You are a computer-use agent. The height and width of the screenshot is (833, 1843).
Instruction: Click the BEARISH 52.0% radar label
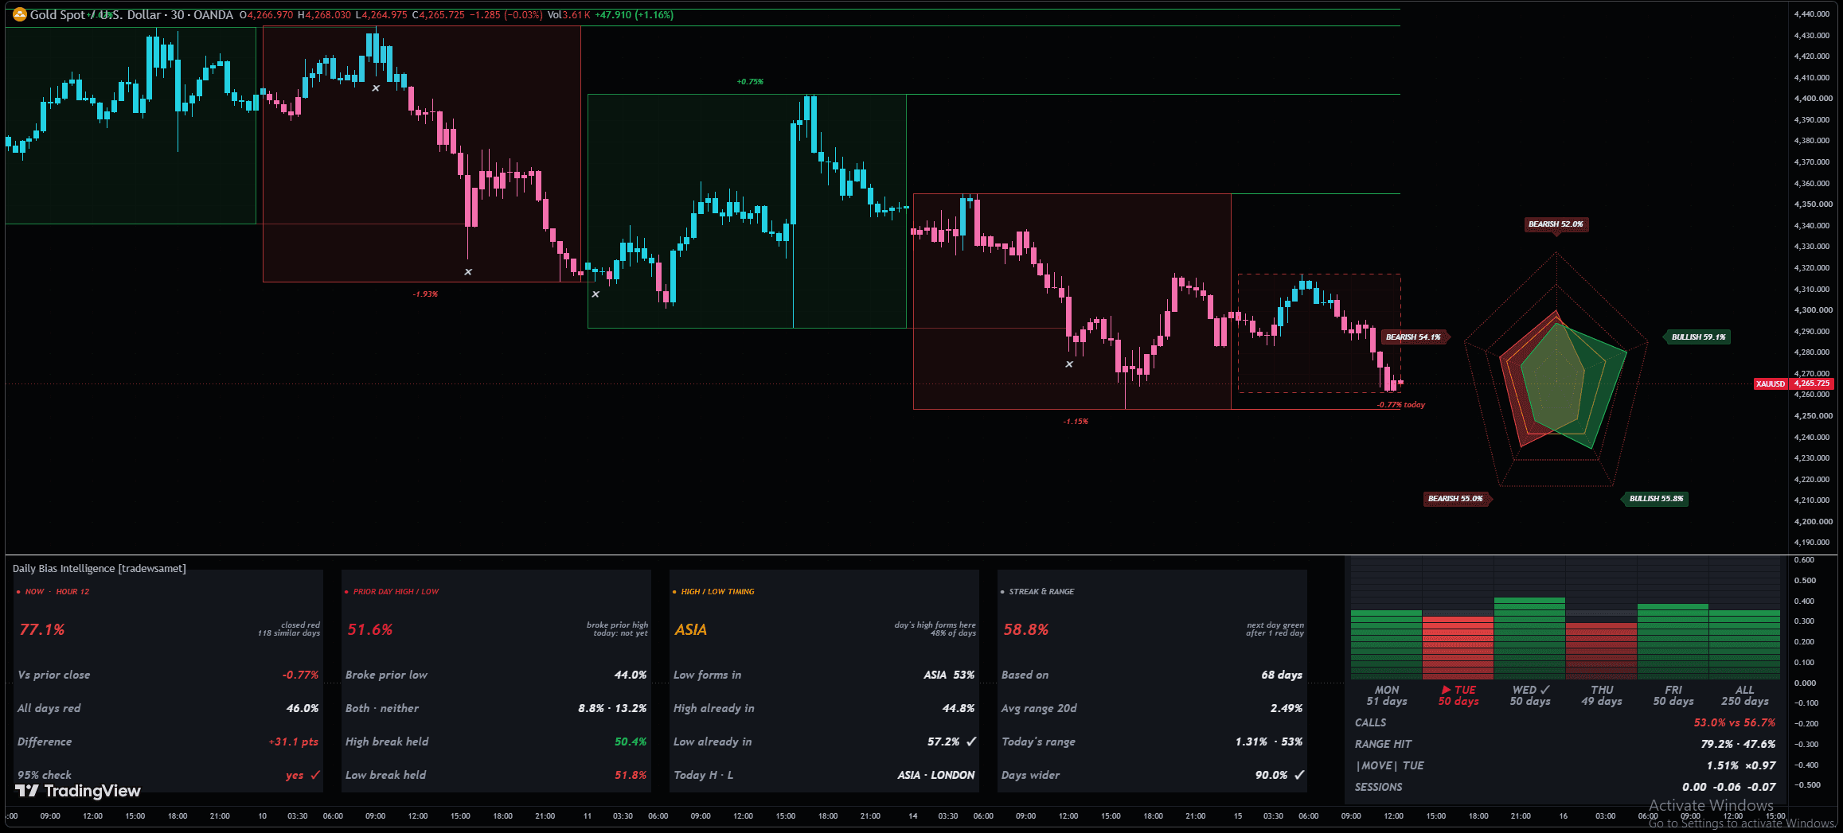pyautogui.click(x=1556, y=224)
